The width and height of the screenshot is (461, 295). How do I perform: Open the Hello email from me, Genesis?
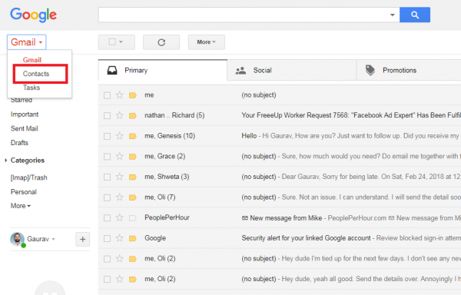[x=280, y=136]
